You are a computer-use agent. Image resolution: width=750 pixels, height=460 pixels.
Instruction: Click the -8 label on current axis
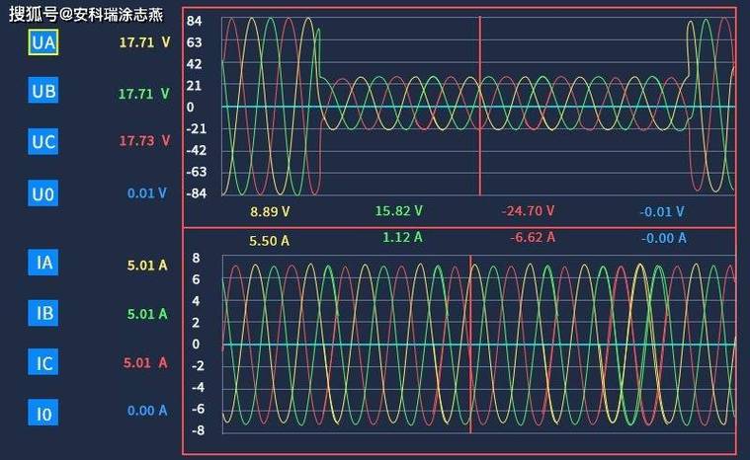tap(198, 430)
